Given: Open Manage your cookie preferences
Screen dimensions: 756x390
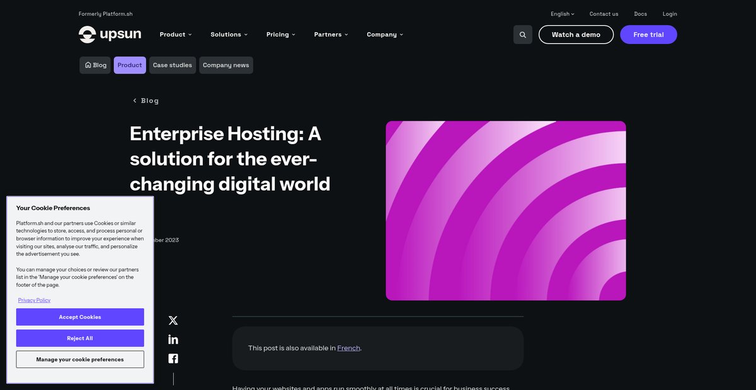Looking at the screenshot, I should pyautogui.click(x=80, y=360).
